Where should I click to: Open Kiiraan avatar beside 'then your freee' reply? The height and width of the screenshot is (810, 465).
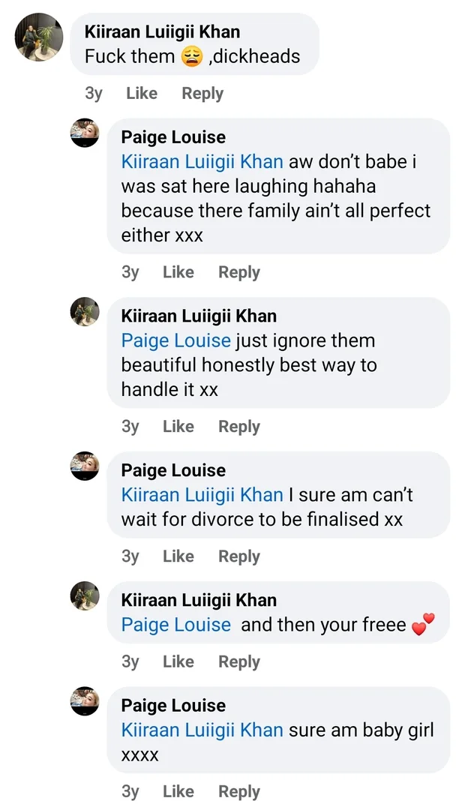pos(85,595)
